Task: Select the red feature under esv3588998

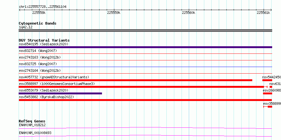Action: click(x=268, y=107)
